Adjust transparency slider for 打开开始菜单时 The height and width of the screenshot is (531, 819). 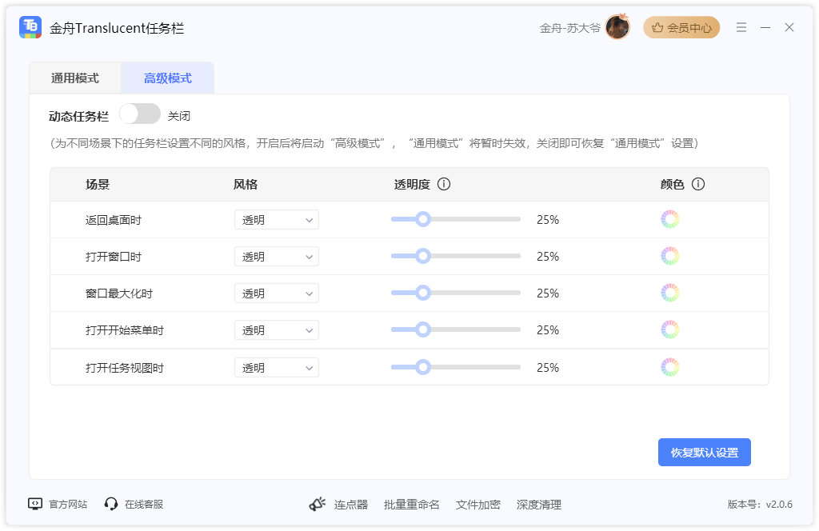[x=455, y=329]
